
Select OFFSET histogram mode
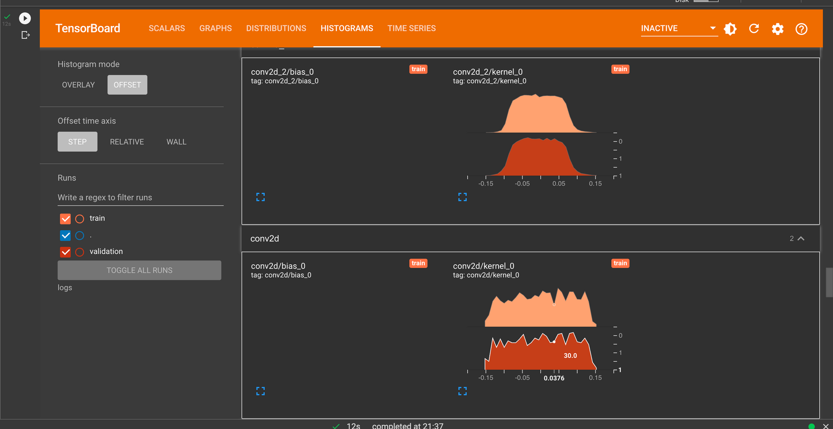(127, 85)
